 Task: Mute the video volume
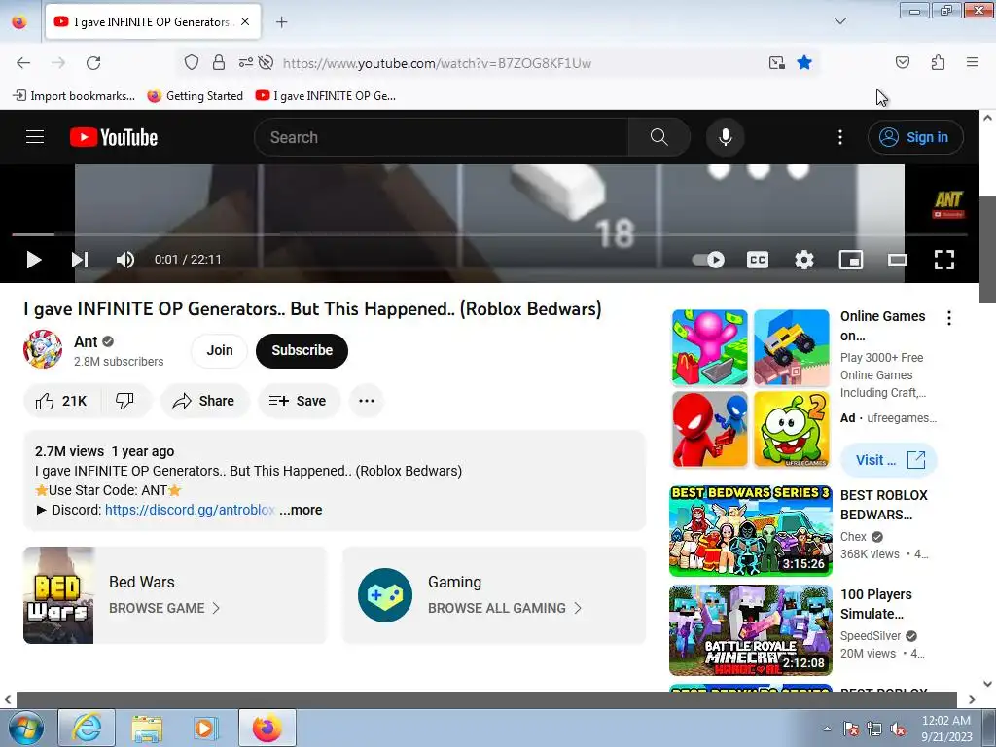tap(125, 259)
